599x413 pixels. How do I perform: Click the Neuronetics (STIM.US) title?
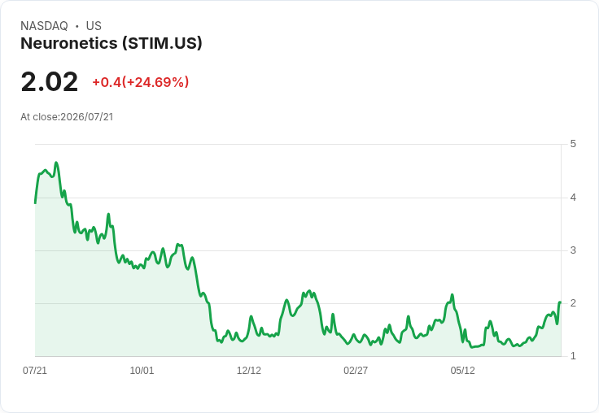111,44
